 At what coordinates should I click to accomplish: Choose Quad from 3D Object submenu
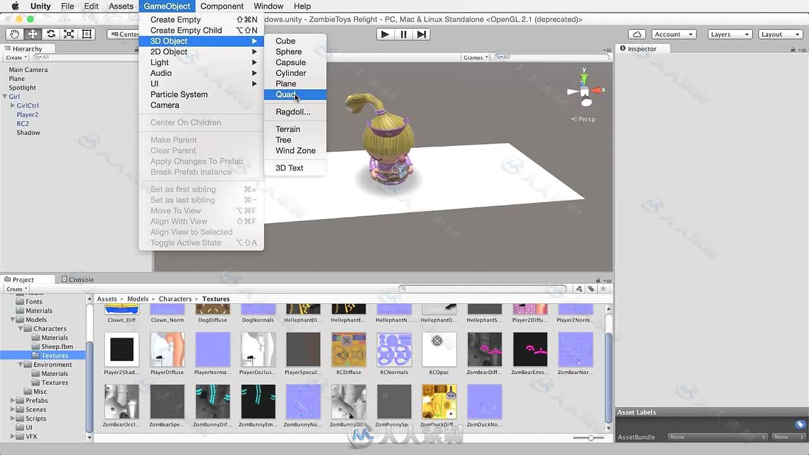(x=295, y=94)
